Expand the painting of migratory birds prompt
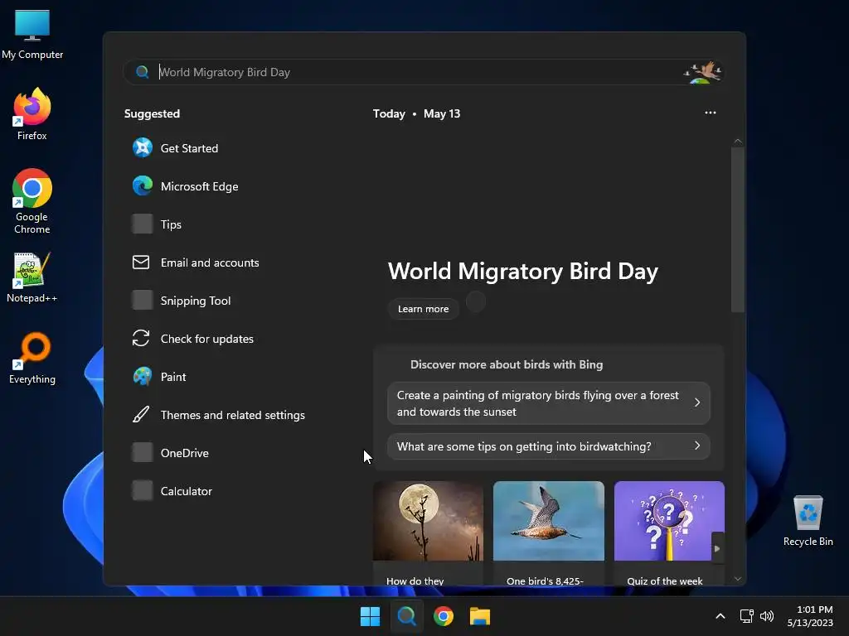Viewport: 849px width, 636px height. [x=549, y=403]
